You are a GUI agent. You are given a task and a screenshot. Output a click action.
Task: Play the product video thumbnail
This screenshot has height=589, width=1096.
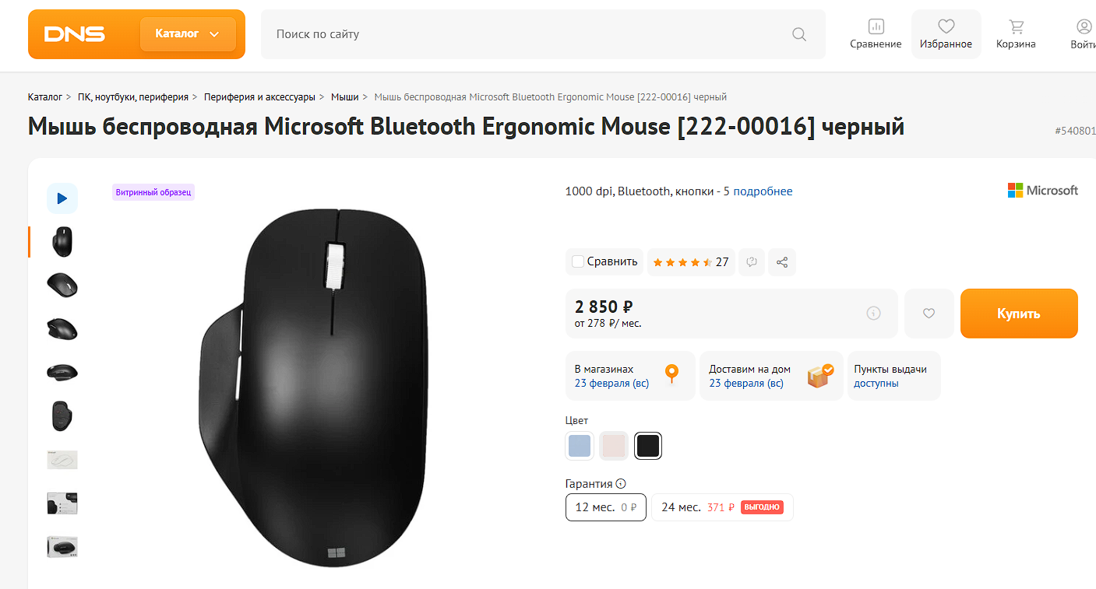click(x=62, y=198)
